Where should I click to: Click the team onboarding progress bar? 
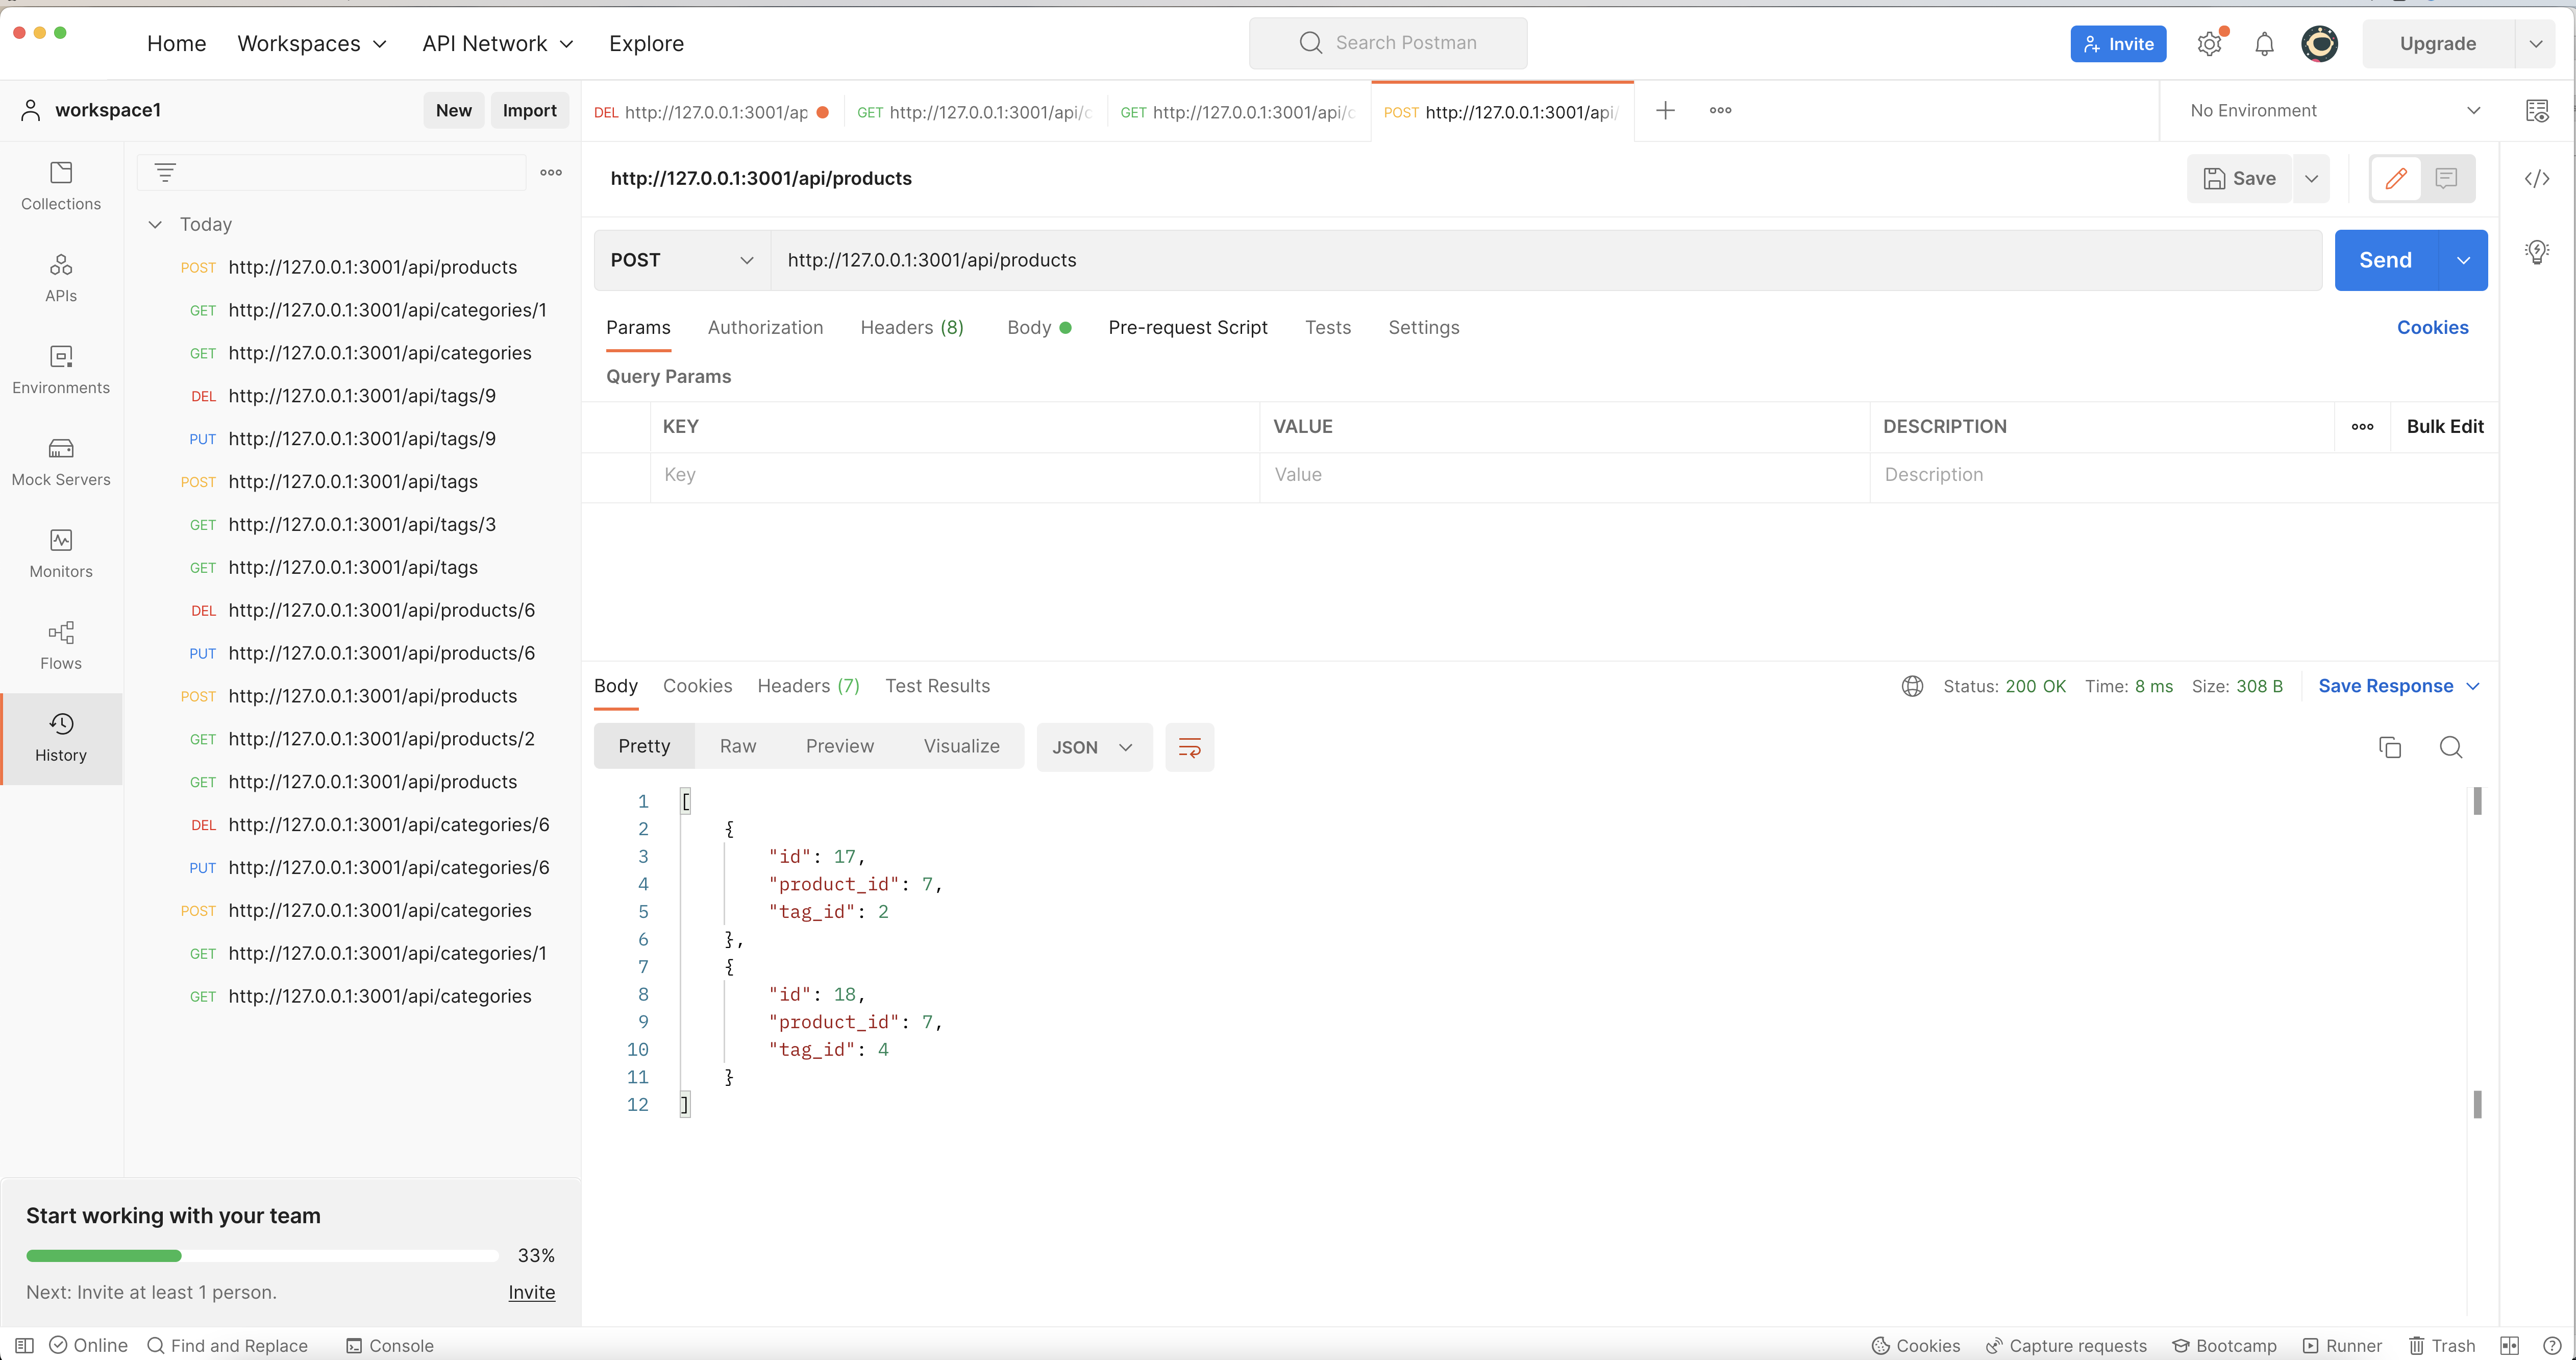coord(262,1256)
